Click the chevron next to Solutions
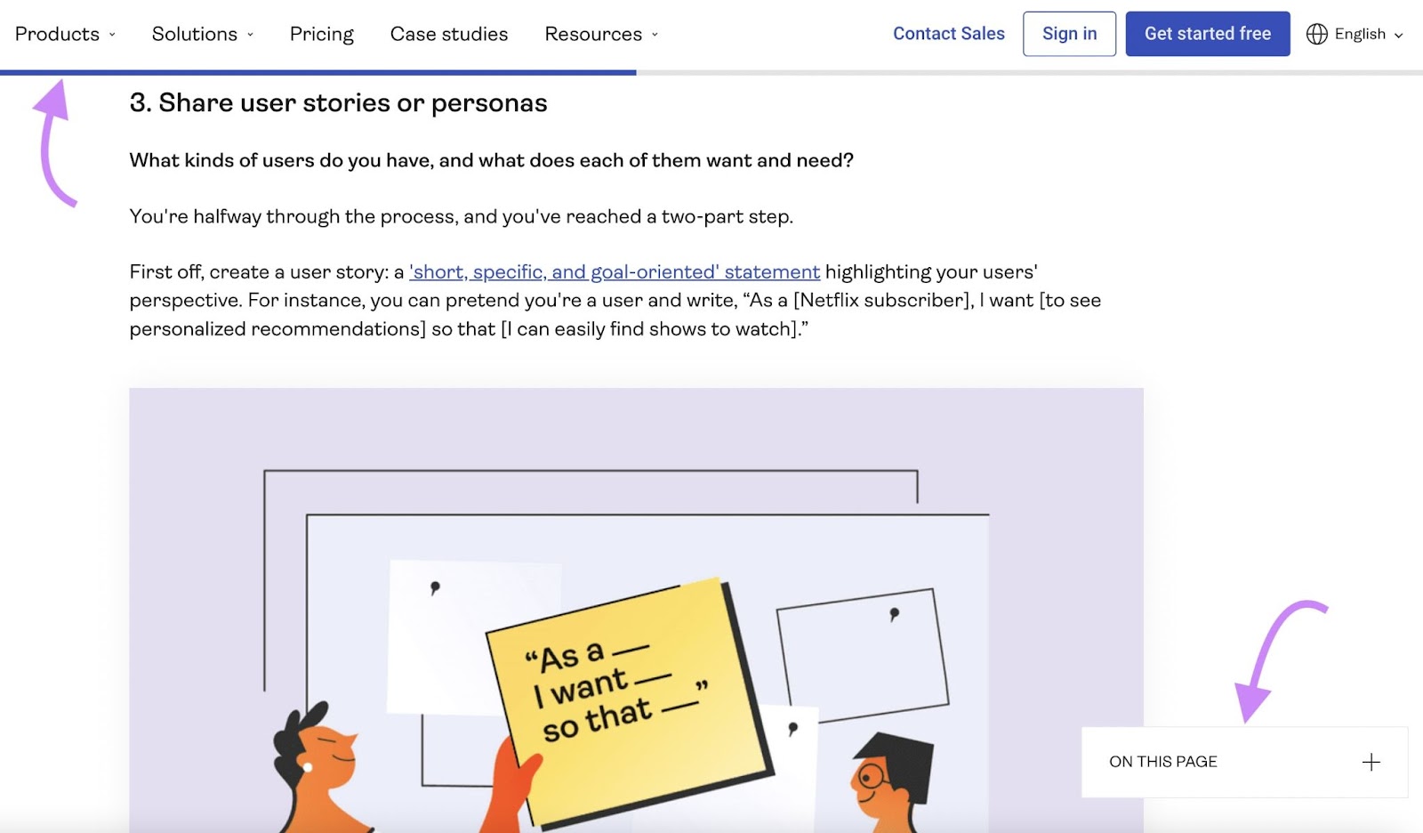Screen dimensions: 1423x833 coord(249,35)
